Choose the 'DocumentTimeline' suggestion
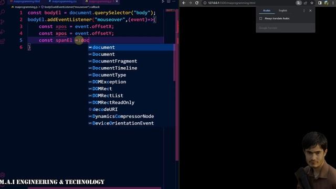Screen dimensions: 336x189 coord(131,68)
